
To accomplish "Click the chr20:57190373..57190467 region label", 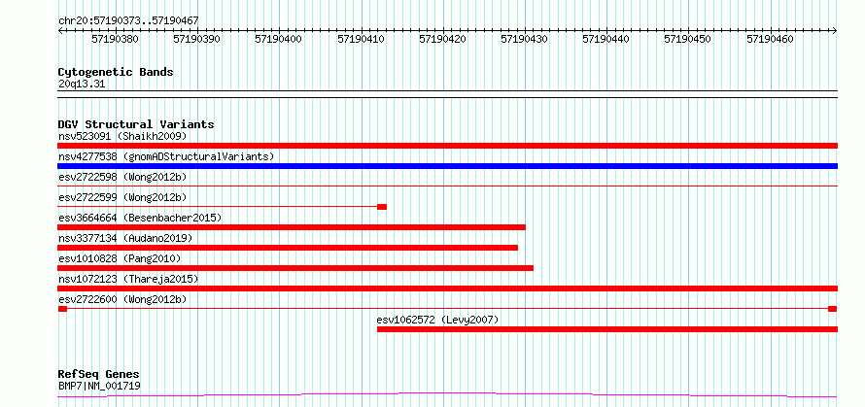I will [128, 21].
